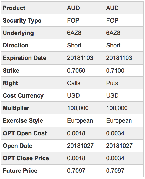Image resolution: width=145 pixels, height=179 pixels.
Task: Select 0.0018 in OPT Close Price row
Action: pyautogui.click(x=76, y=158)
